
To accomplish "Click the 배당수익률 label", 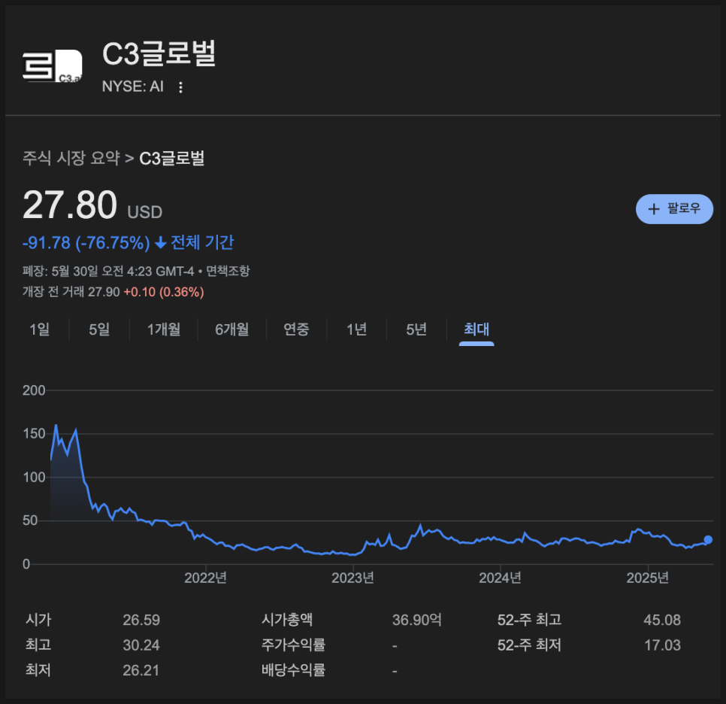I will coord(294,669).
